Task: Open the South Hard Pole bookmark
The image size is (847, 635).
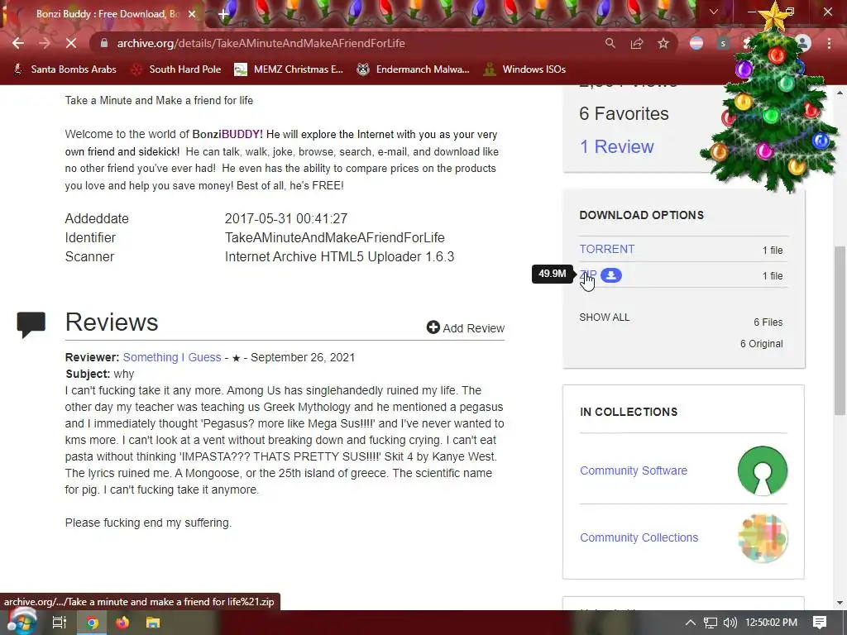Action: (x=176, y=69)
